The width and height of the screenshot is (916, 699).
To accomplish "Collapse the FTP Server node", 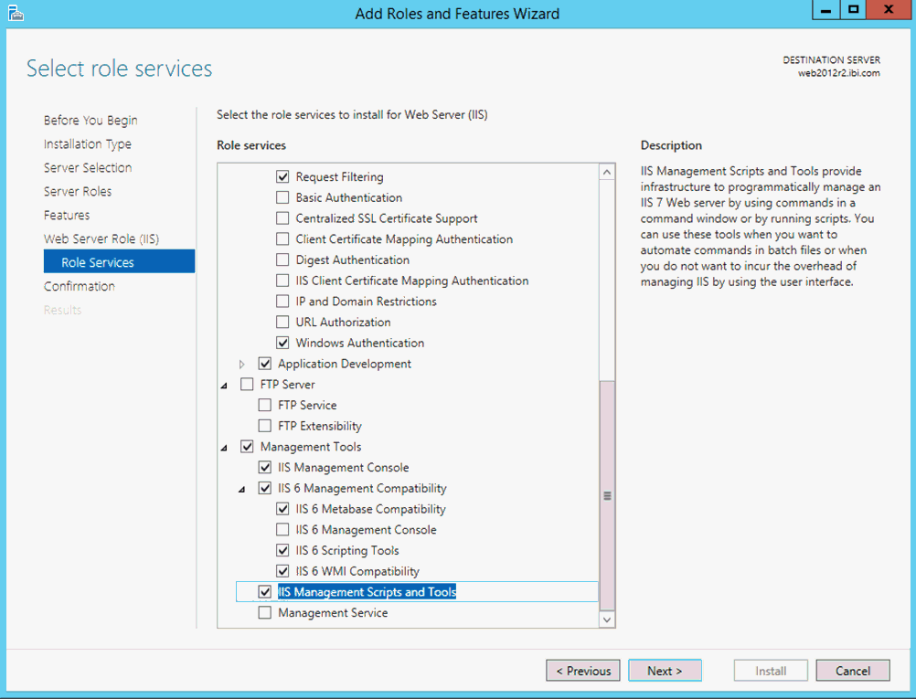I will click(x=224, y=386).
